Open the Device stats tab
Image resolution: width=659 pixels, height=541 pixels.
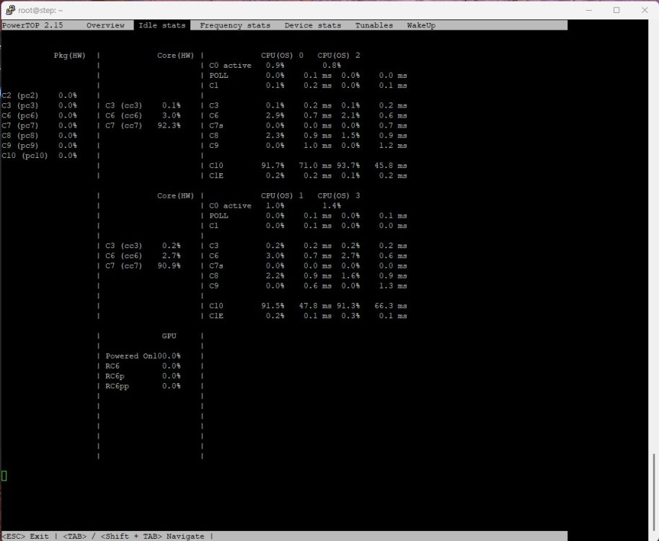coord(313,26)
